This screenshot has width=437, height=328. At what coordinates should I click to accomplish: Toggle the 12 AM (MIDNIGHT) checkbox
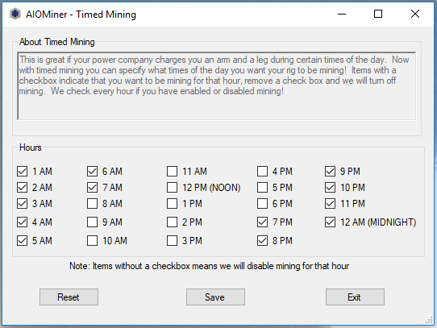(x=330, y=222)
